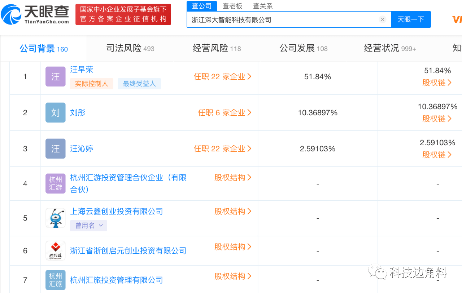Click 汪沁婷 avatar icon
Viewport: 462px width, 293px height.
pyautogui.click(x=55, y=148)
